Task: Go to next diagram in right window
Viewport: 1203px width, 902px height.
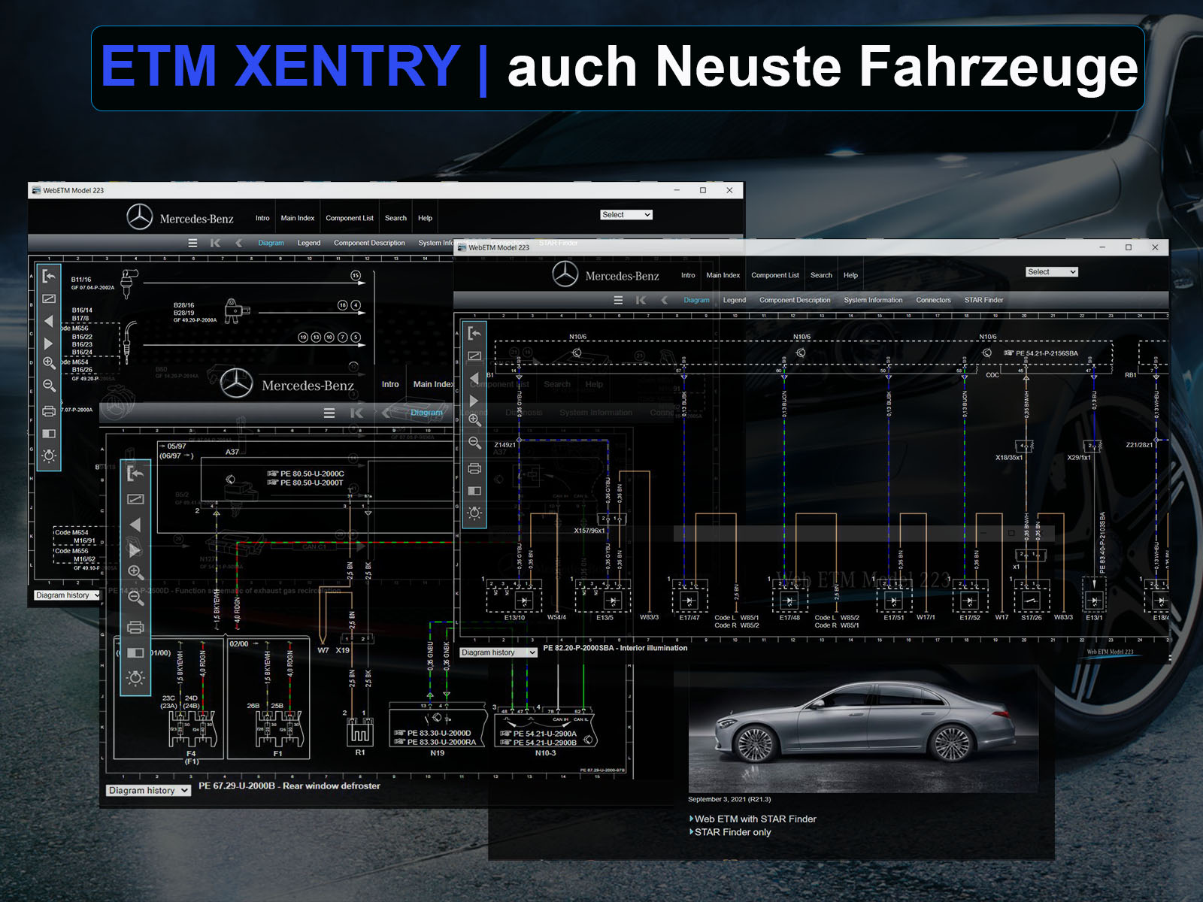Action: pos(474,401)
